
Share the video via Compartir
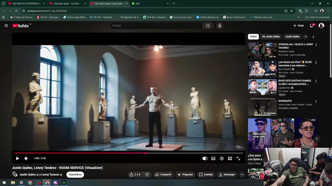coord(163,175)
